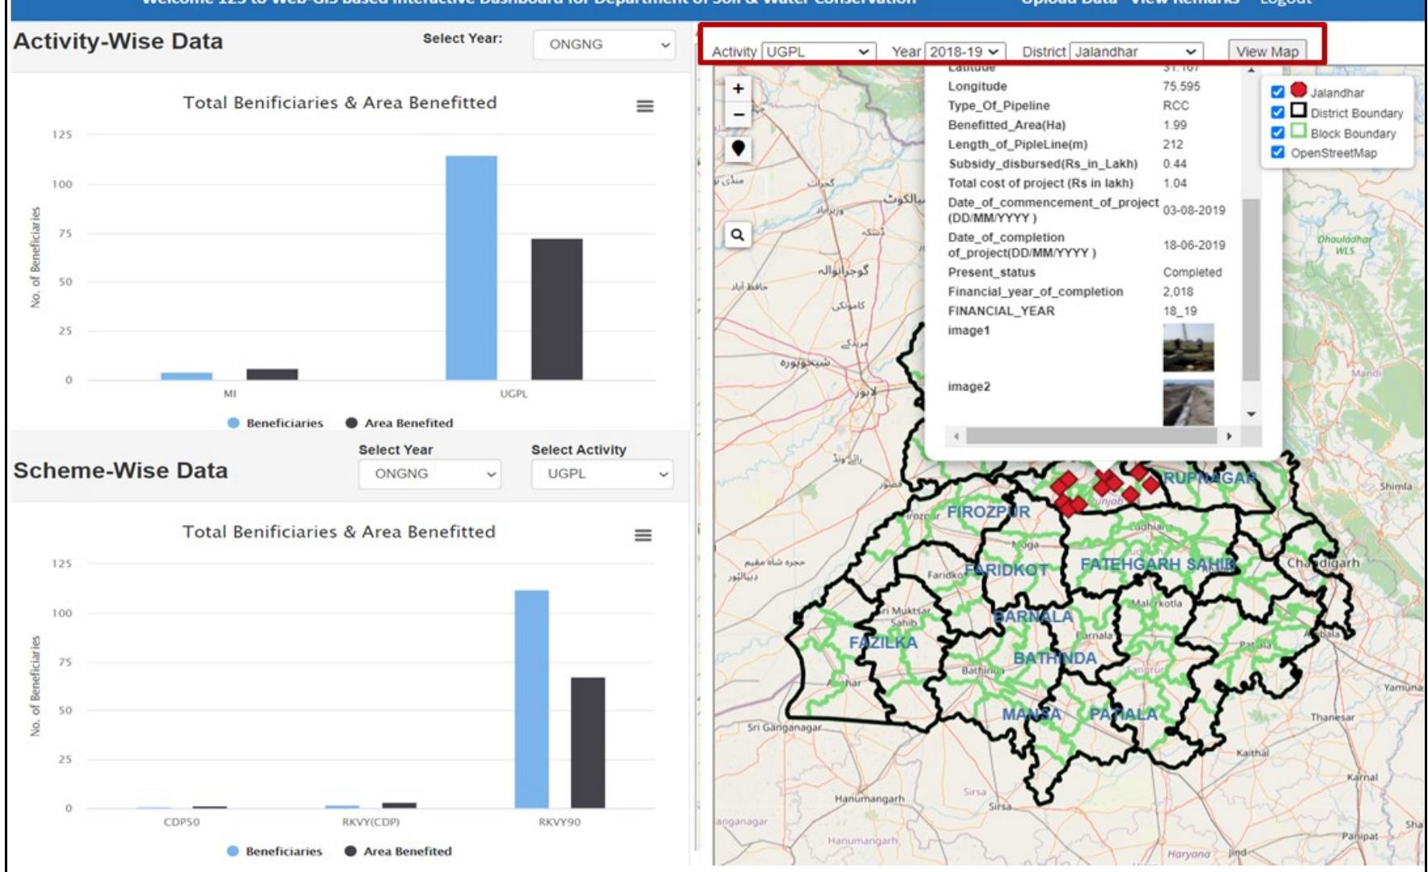Click the BARNALA district label on map
This screenshot has height=872, width=1428.
click(1032, 617)
